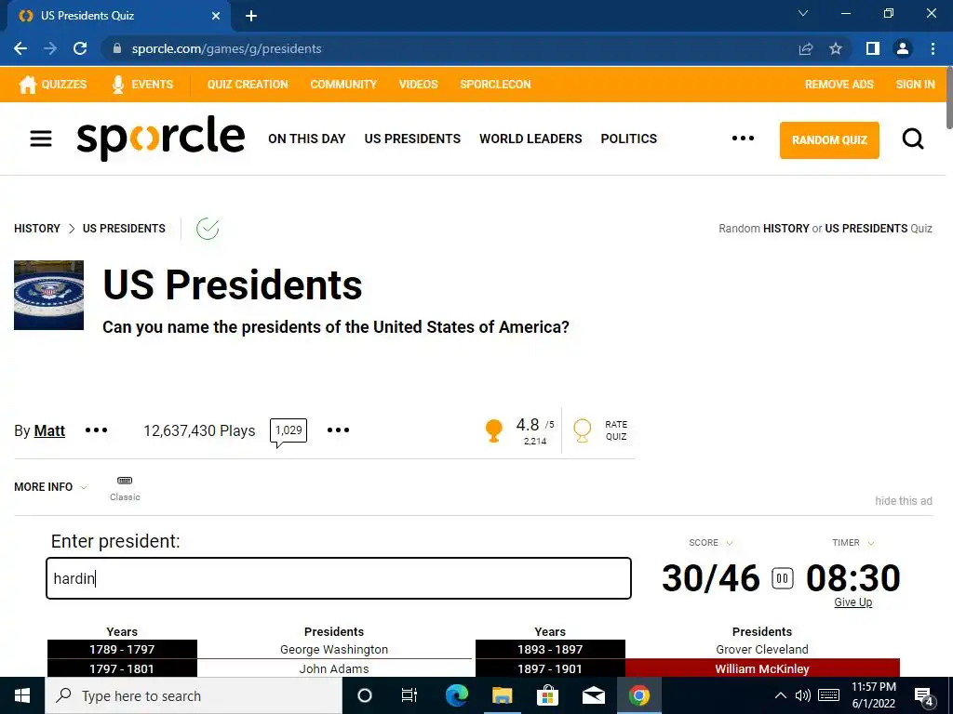
Task: Open Task View on the taskbar
Action: tap(409, 695)
